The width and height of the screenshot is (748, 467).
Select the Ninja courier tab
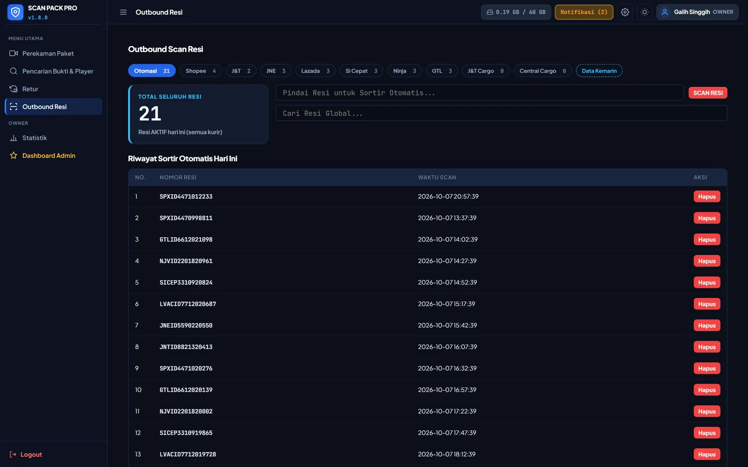405,71
